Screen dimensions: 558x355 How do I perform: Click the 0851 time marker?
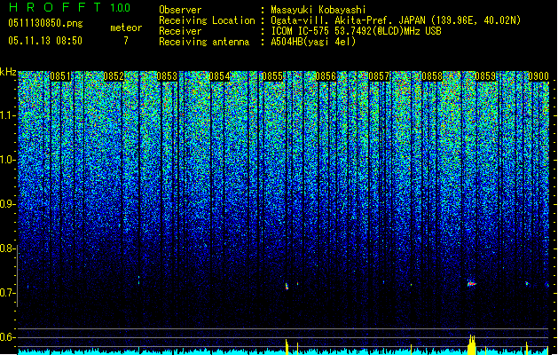[60, 76]
